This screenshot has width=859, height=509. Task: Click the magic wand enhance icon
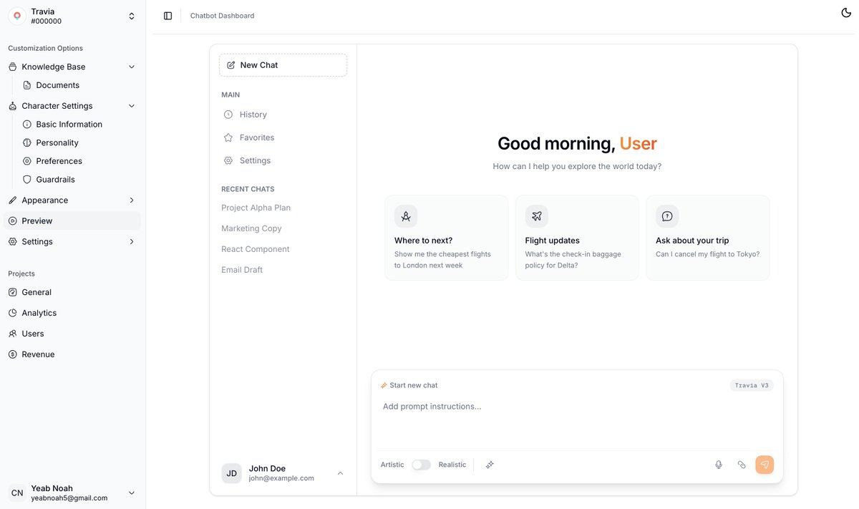(490, 465)
